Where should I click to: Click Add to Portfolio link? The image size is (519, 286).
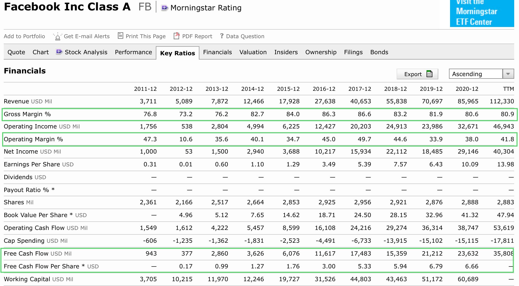pos(24,36)
